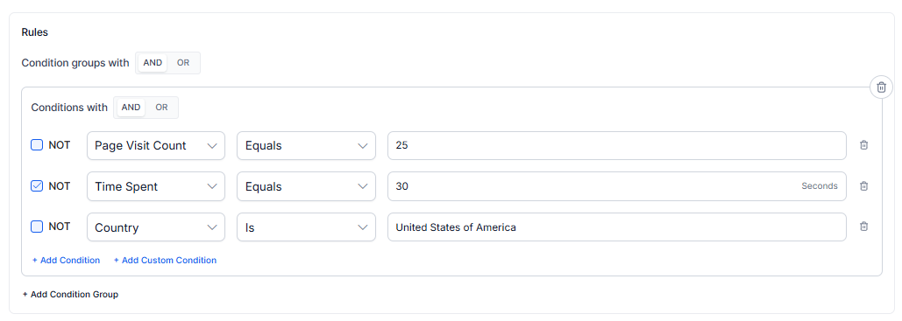Delete the Country condition row
Screen dimensions: 902x321
pyautogui.click(x=863, y=227)
